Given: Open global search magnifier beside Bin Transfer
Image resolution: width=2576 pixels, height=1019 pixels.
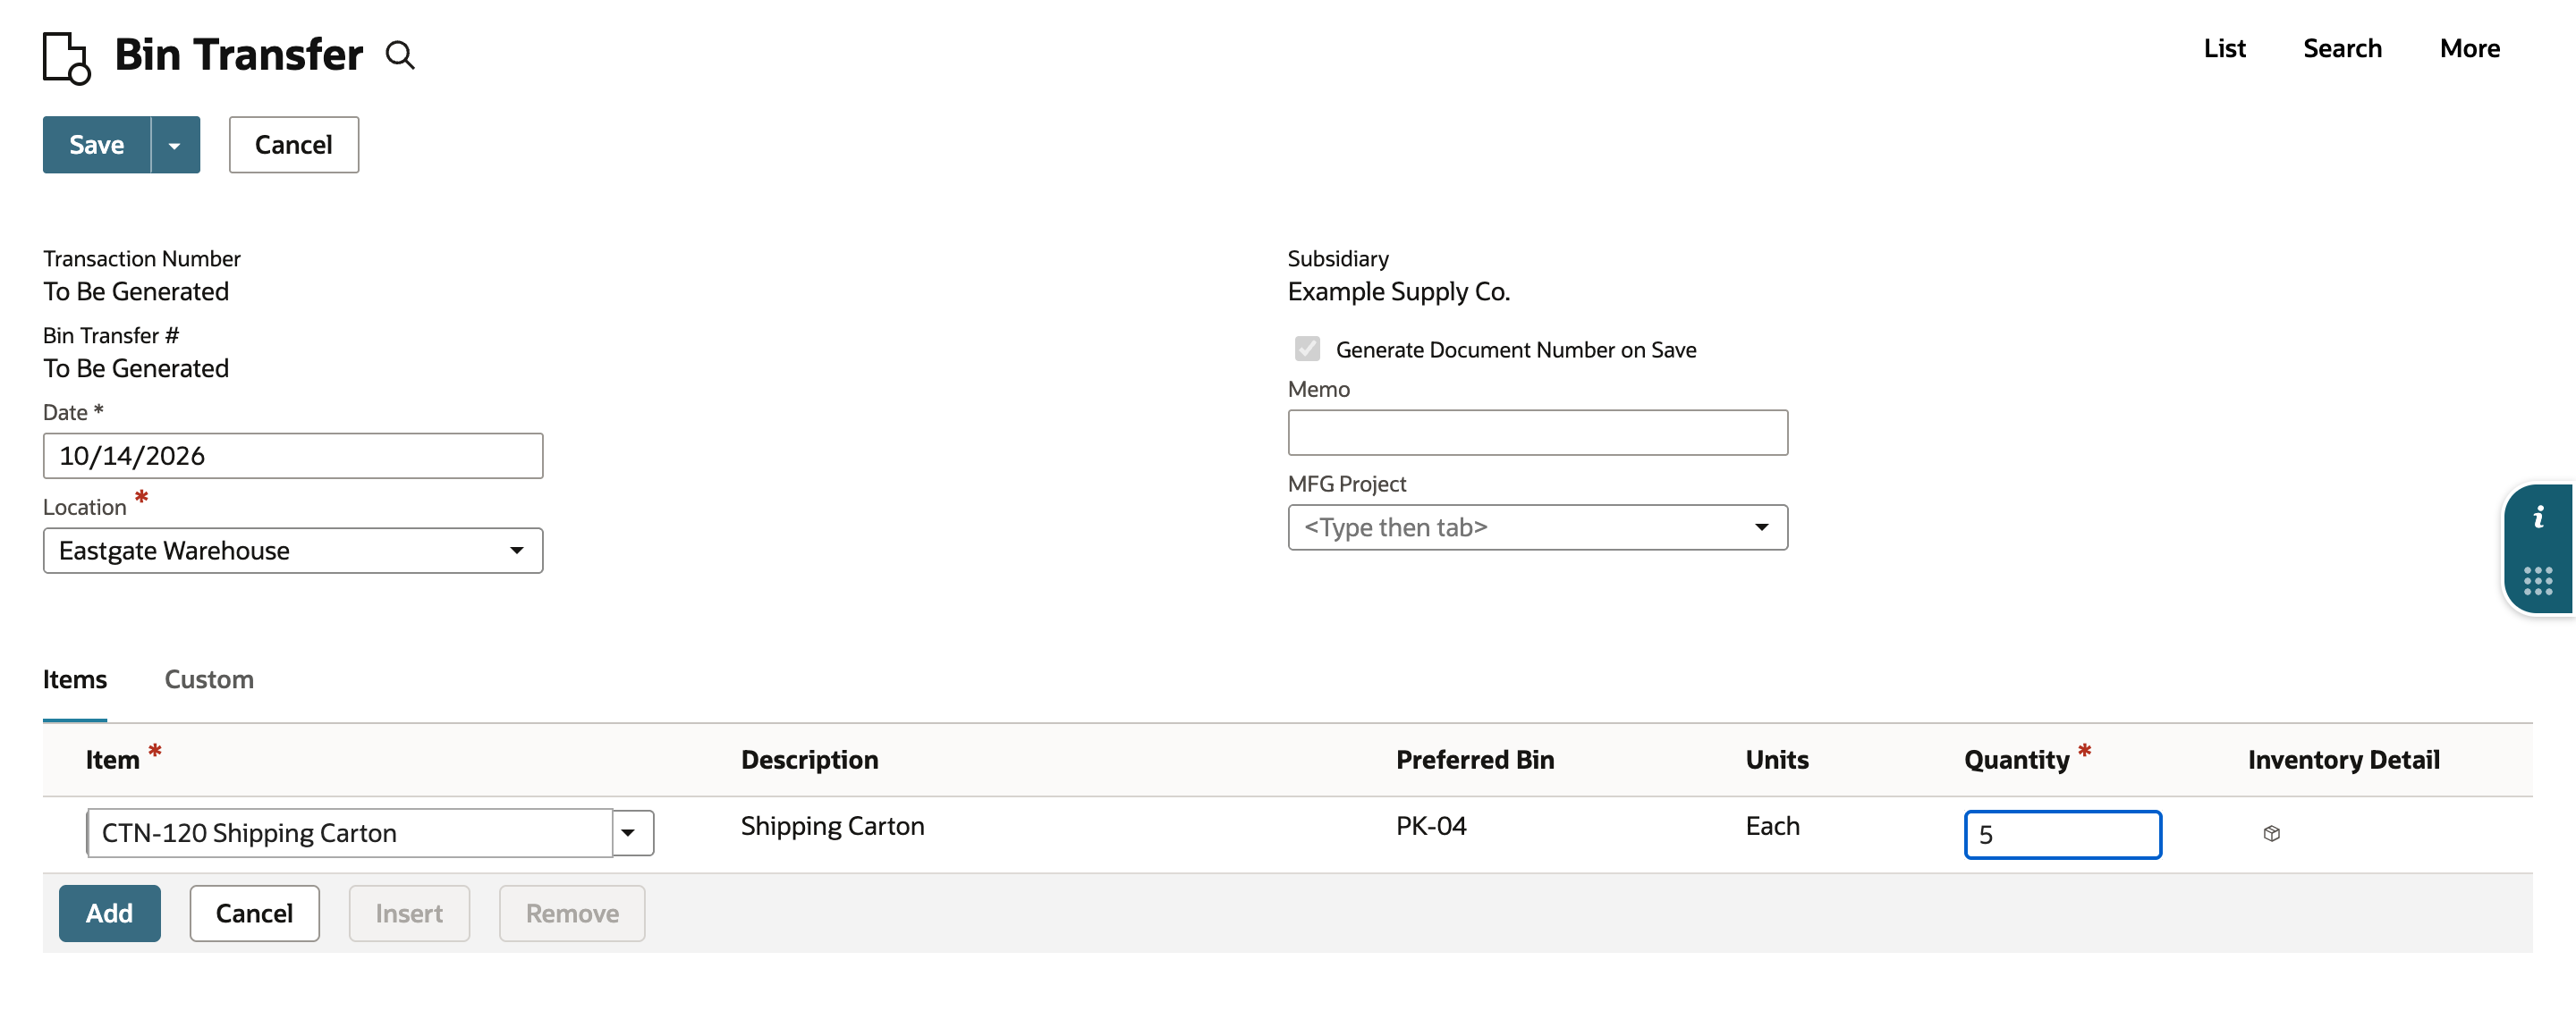Looking at the screenshot, I should click(400, 55).
